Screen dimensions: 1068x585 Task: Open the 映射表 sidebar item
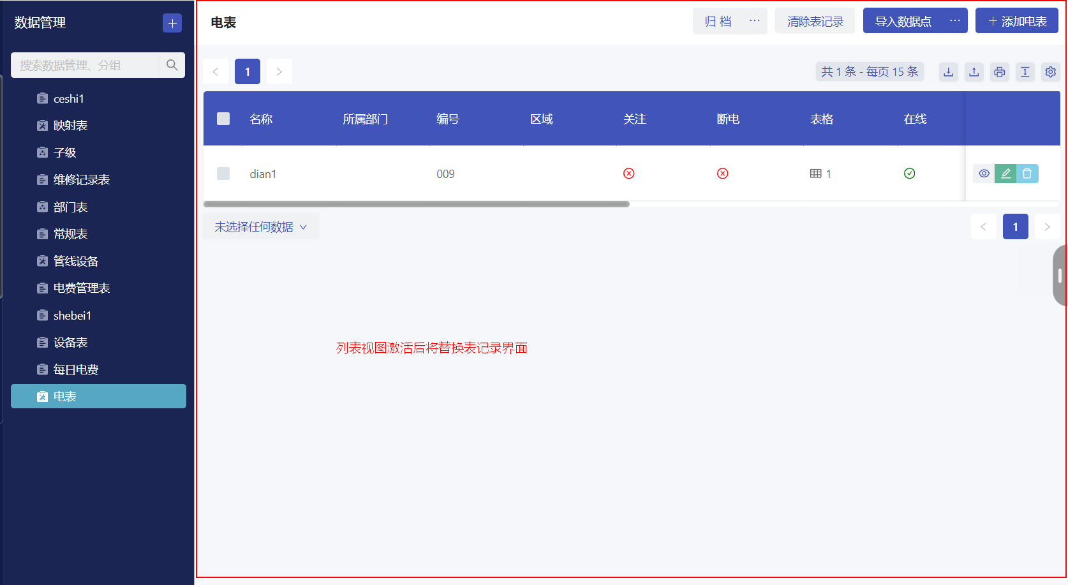[98, 126]
